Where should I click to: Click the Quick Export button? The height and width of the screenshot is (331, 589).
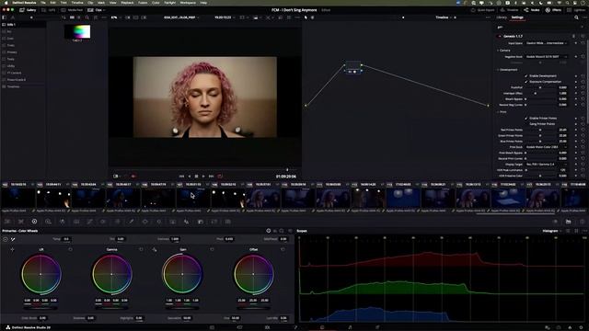(x=482, y=10)
